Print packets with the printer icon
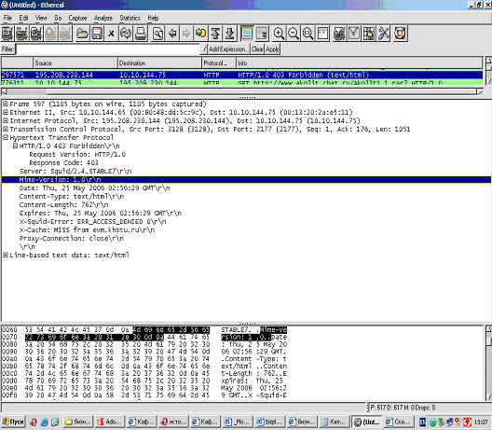Viewport: 492px width, 430px height. click(141, 34)
